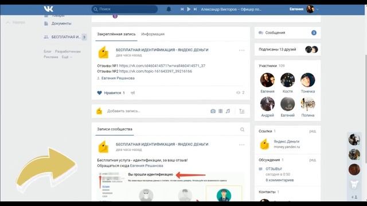This screenshot has width=367, height=206.
Task: Attach a video with film icon
Action: (x=220, y=111)
